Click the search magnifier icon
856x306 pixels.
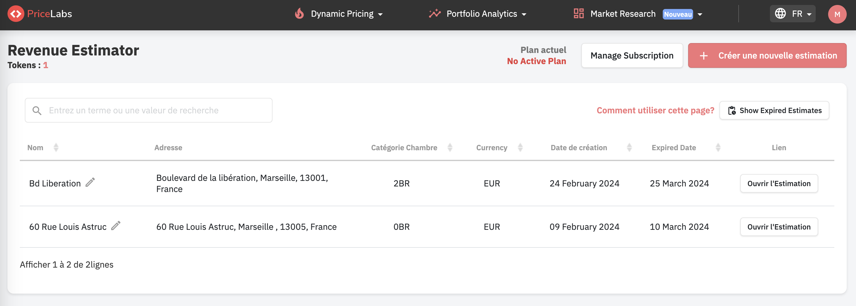pos(37,111)
